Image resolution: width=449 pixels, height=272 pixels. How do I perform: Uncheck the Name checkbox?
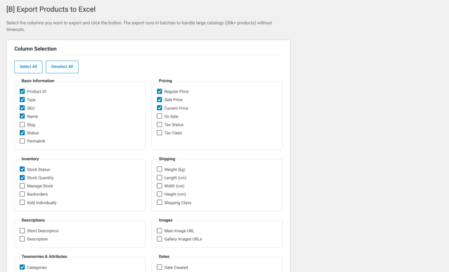click(22, 116)
